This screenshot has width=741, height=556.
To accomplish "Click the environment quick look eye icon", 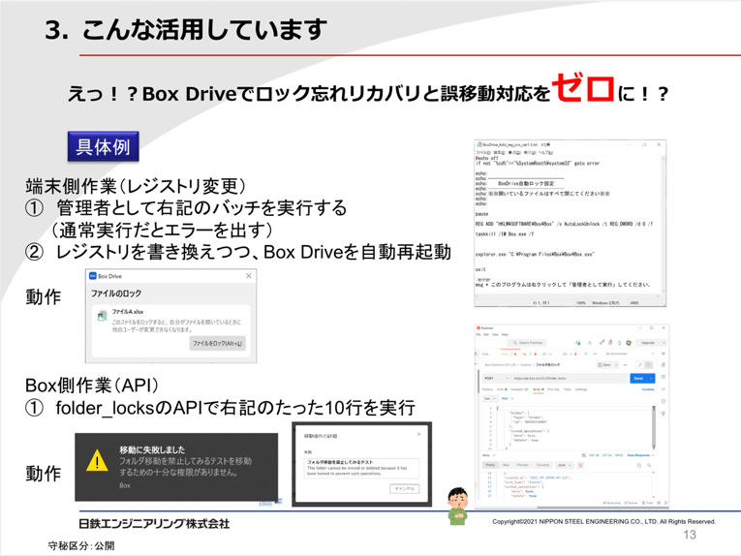I will click(x=663, y=354).
